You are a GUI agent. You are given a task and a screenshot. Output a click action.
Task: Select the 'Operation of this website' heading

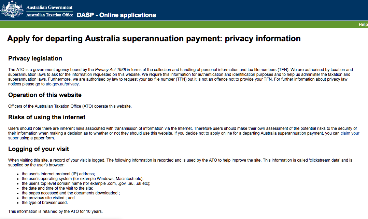click(x=45, y=95)
